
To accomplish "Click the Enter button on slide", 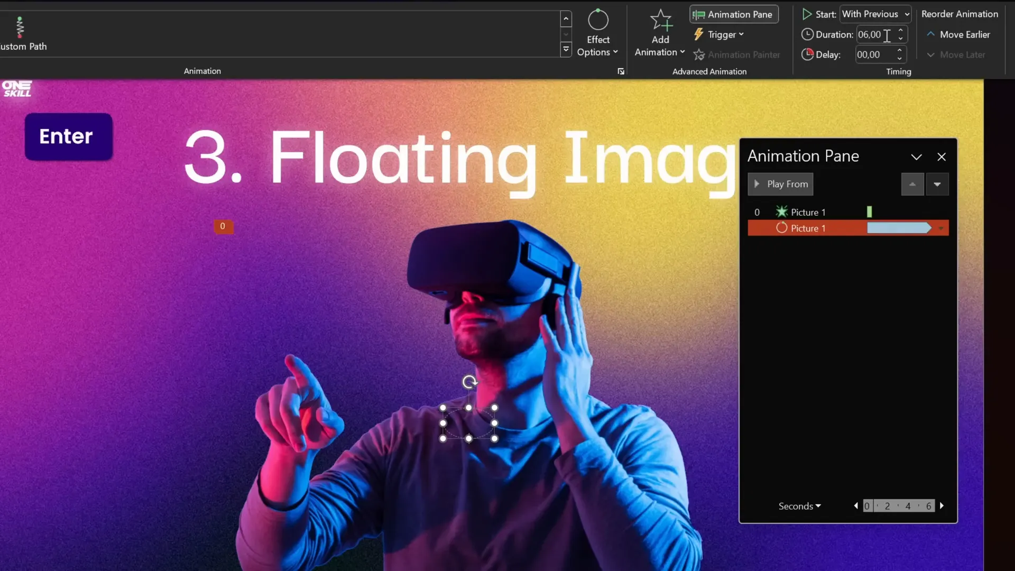I will pyautogui.click(x=68, y=136).
